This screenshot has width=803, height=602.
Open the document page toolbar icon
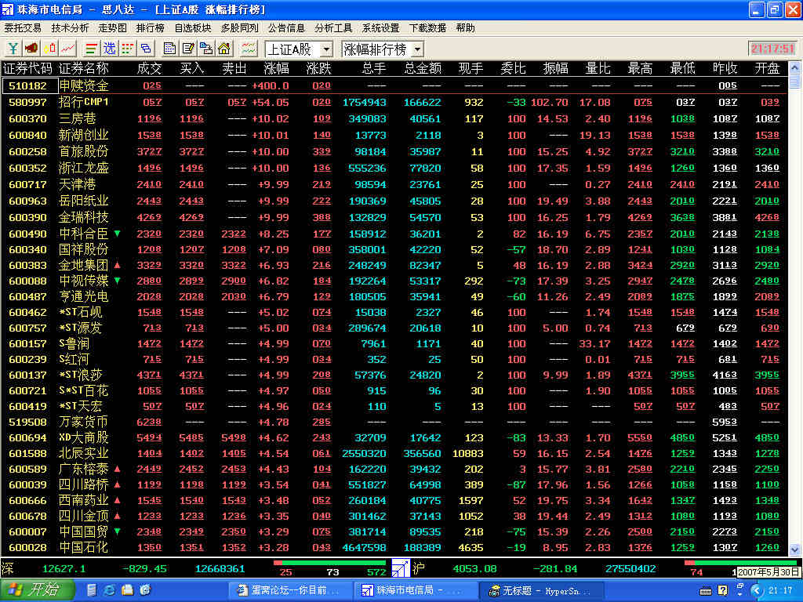169,49
